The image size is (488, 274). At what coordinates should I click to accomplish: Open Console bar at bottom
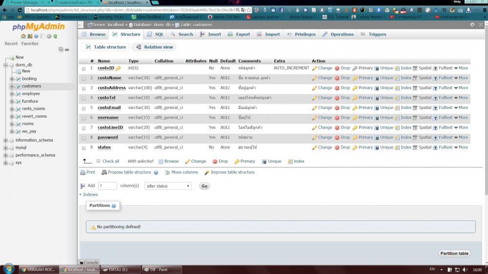click(89, 262)
